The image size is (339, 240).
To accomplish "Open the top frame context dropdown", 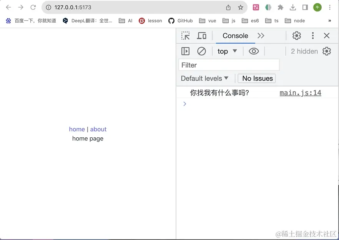I will click(x=226, y=51).
